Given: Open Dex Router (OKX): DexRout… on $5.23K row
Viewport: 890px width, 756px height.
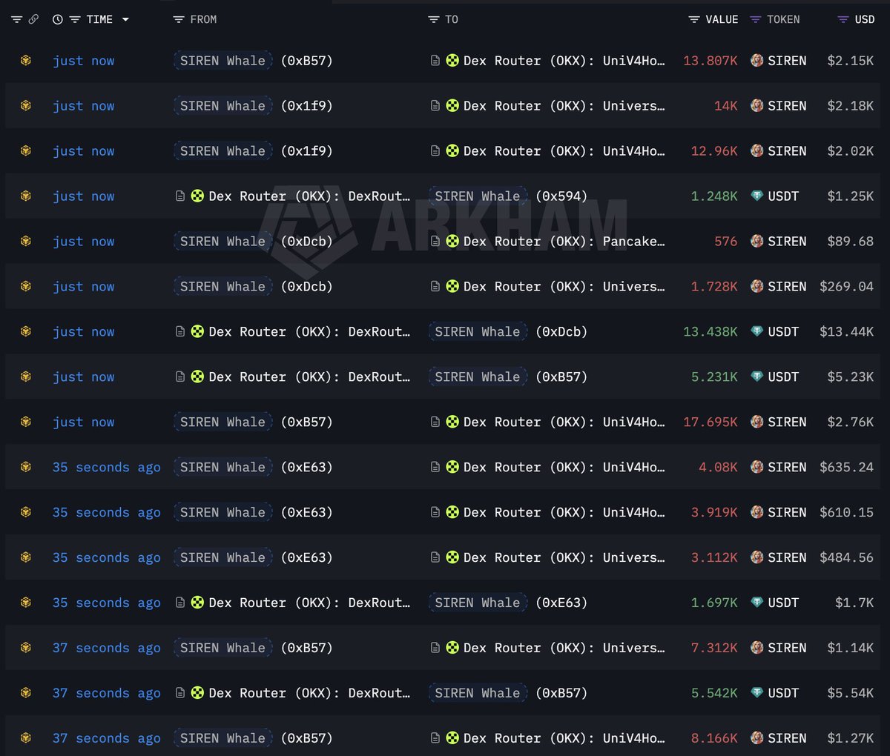Looking at the screenshot, I should click(x=309, y=377).
